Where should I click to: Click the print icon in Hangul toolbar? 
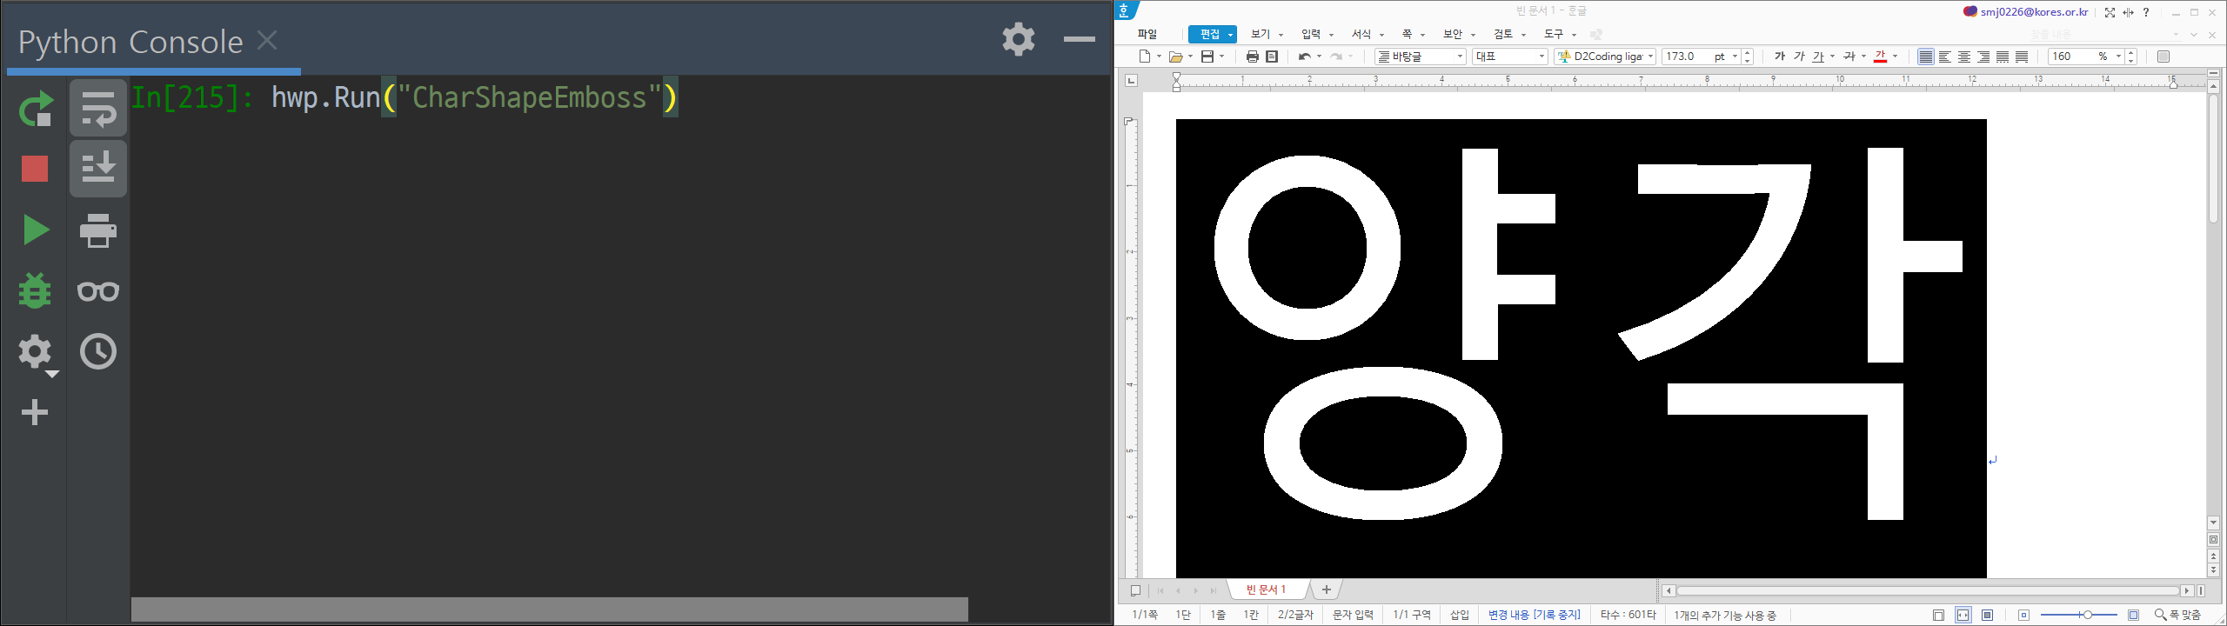click(1252, 57)
